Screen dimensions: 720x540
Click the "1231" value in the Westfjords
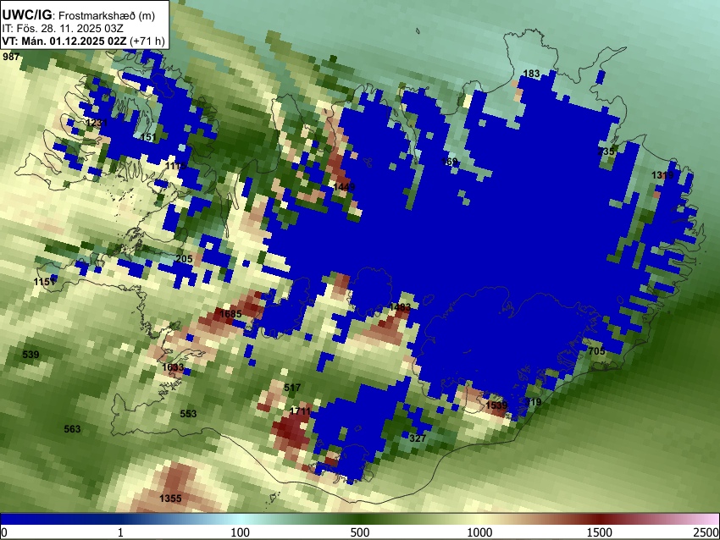[97, 123]
